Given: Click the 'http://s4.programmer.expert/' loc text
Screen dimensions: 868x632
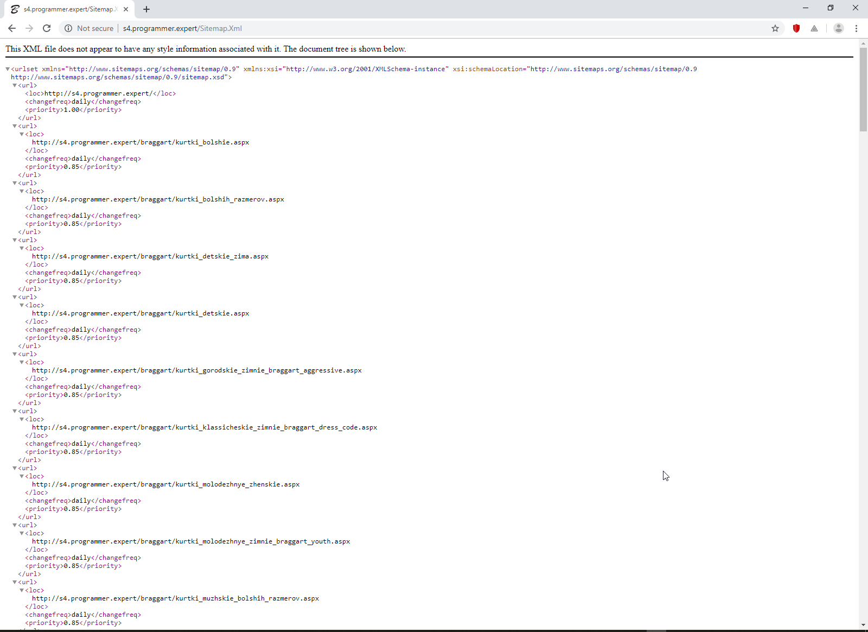Looking at the screenshot, I should pyautogui.click(x=98, y=93).
